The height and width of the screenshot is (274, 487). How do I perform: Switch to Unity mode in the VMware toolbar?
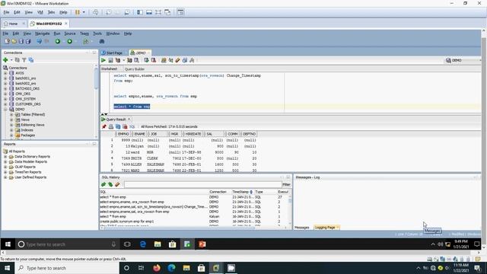tap(167, 12)
